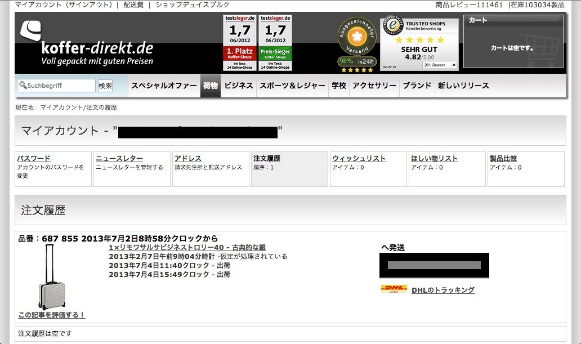Image resolution: width=581 pixels, height=344 pixels.
Task: Open the リモワサルサビジネストロリー40 product link
Action: tap(187, 247)
